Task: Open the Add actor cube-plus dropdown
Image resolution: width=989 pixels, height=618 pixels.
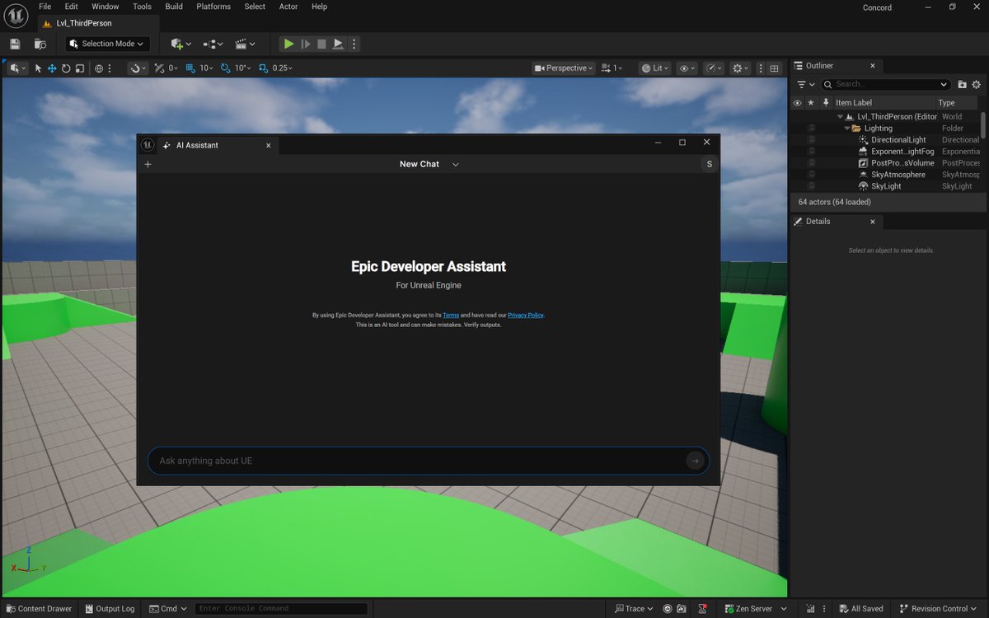Action: point(180,44)
